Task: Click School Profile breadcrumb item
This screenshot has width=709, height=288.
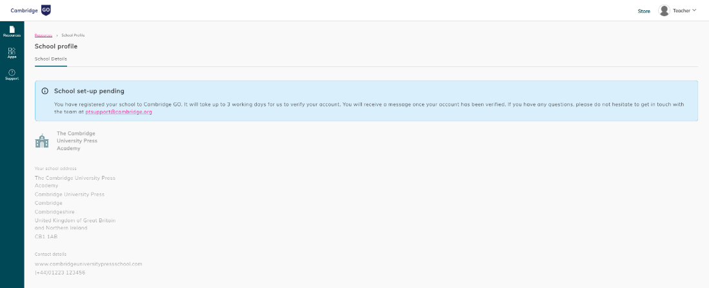Action: click(x=73, y=35)
